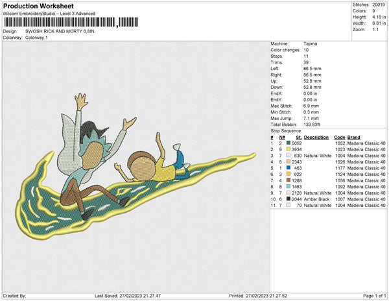Click the 'Code' column header
The image size is (389, 301).
340,138
